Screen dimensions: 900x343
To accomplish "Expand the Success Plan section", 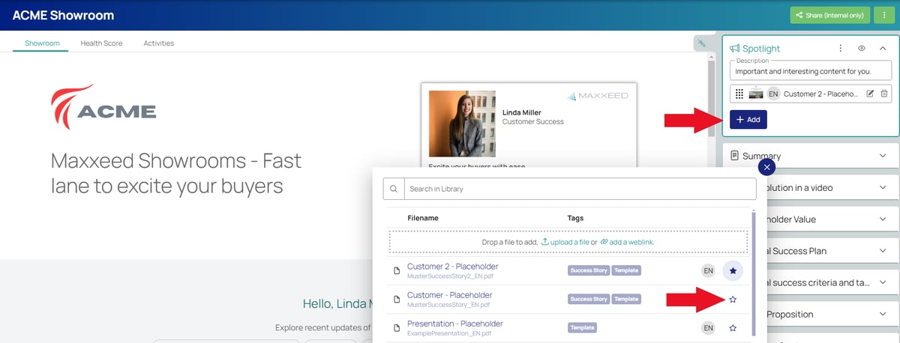I will click(x=883, y=251).
